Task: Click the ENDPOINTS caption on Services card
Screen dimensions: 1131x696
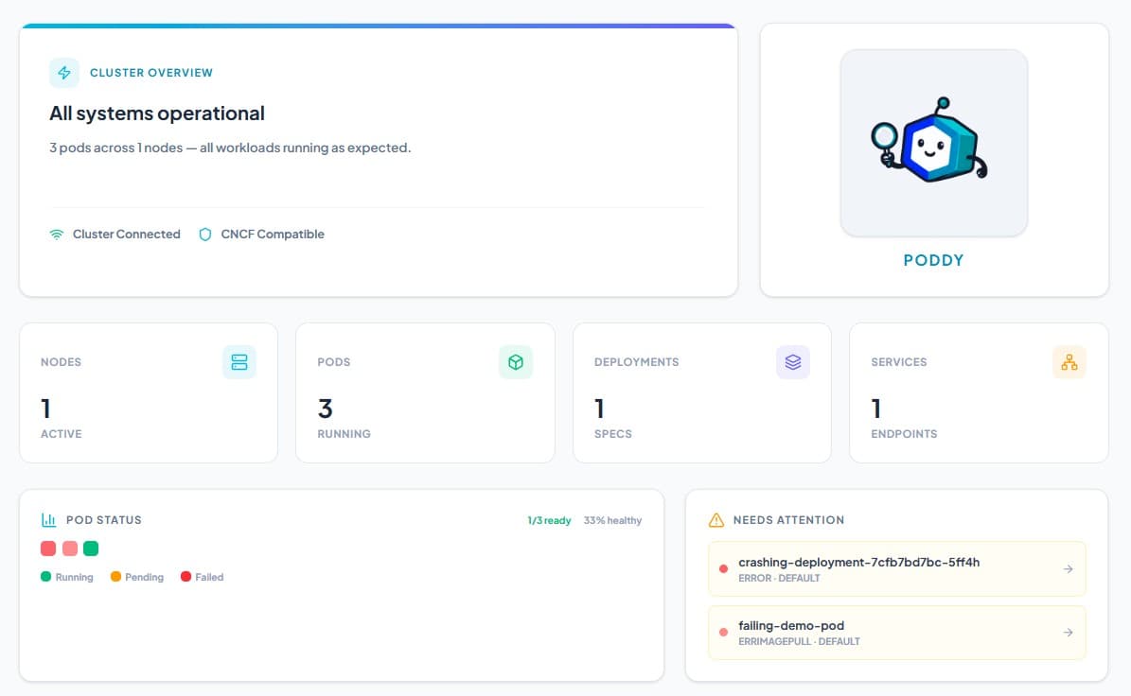Action: tap(904, 434)
